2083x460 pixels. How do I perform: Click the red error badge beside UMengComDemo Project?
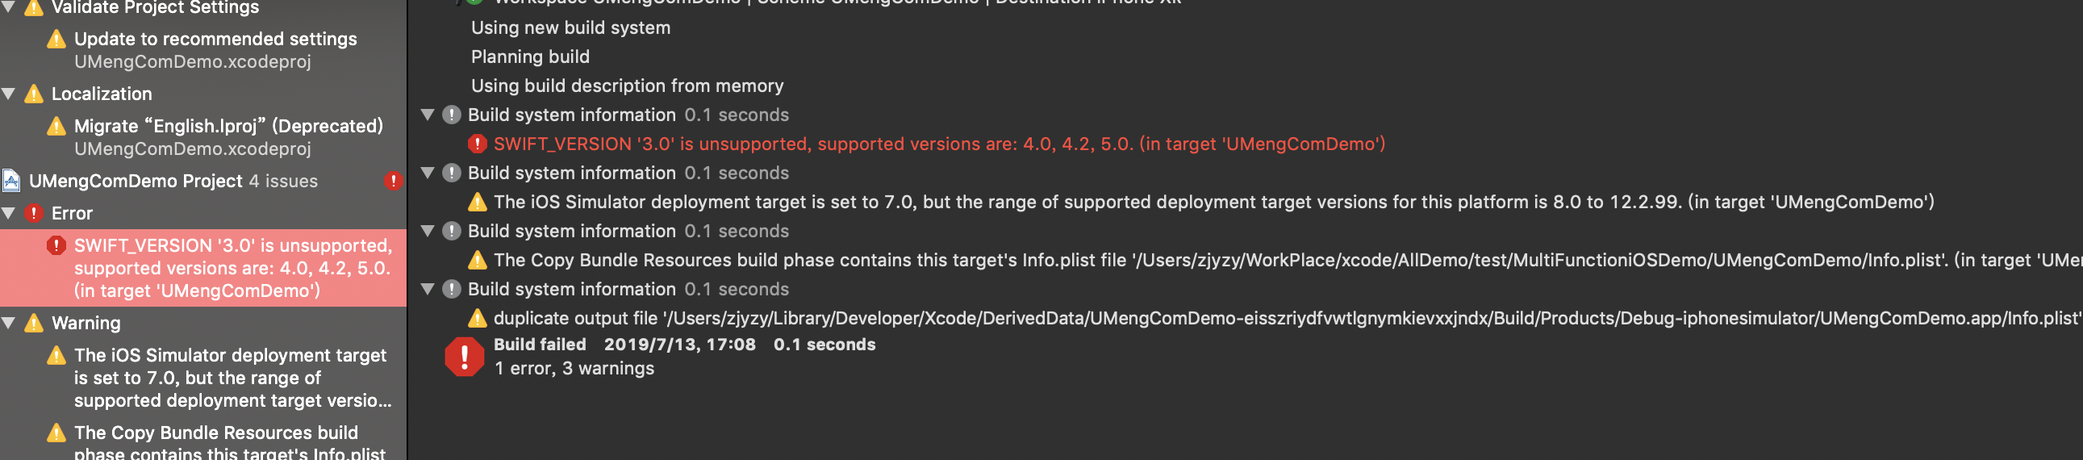pos(393,181)
